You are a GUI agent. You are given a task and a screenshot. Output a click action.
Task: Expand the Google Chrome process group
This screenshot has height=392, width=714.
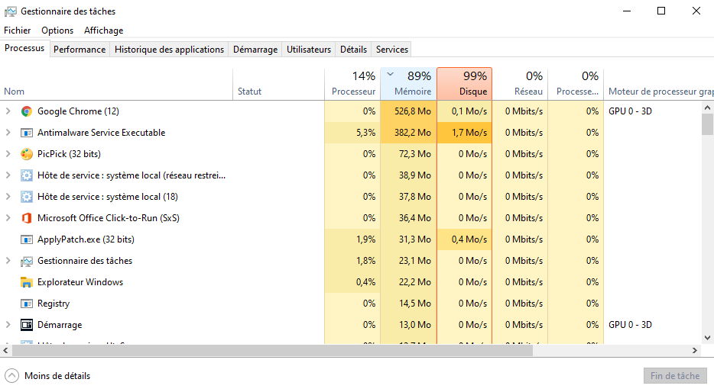[8, 111]
